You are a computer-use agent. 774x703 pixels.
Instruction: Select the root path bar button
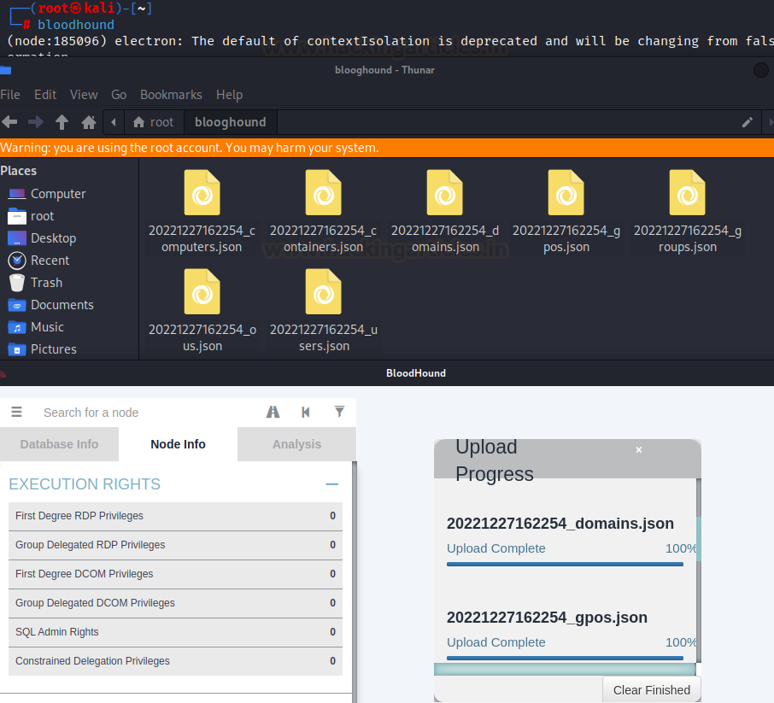(x=154, y=122)
